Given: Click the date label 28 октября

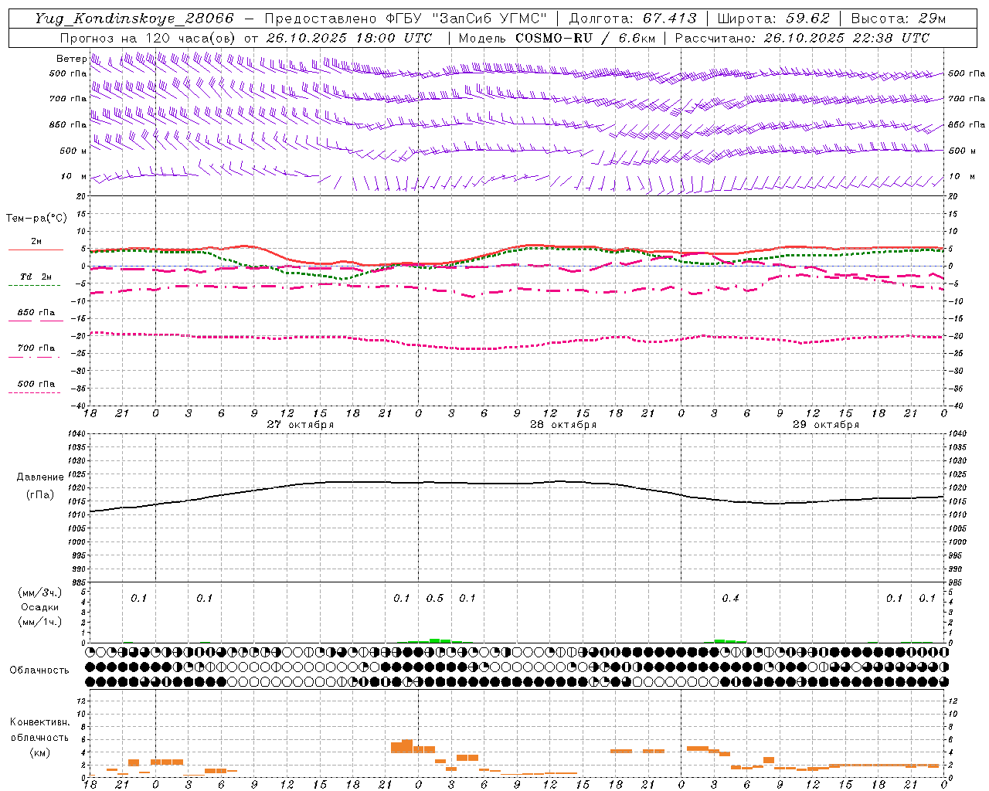Looking at the screenshot, I should (x=563, y=425).
